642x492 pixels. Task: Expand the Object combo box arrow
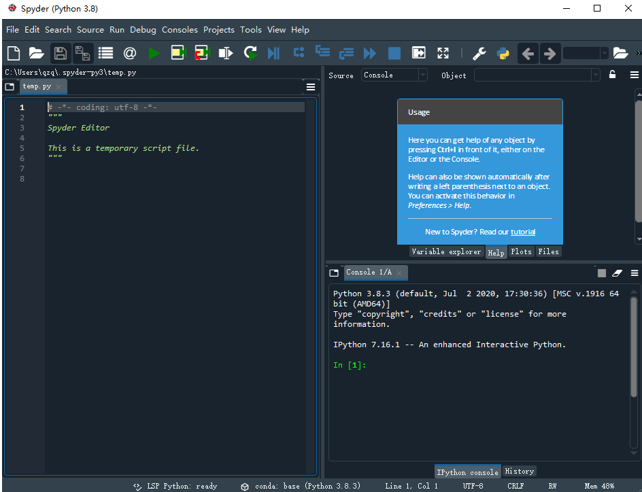coord(596,75)
